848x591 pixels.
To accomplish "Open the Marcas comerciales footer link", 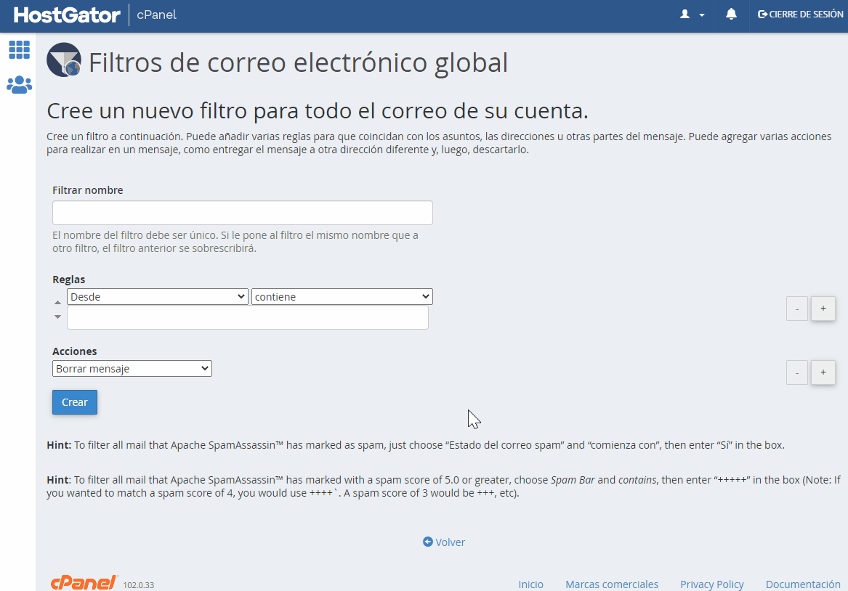I will [612, 584].
